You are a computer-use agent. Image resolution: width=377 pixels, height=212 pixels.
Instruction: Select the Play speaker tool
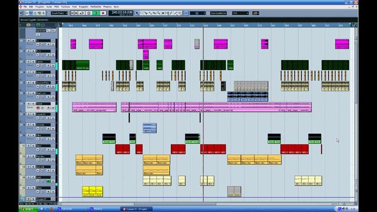pyautogui.click(x=180, y=13)
